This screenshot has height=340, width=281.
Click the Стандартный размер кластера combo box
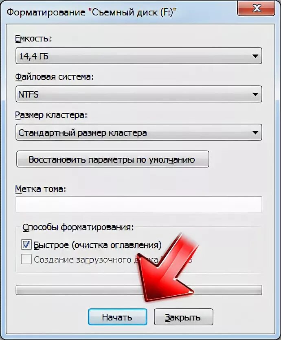tap(139, 132)
